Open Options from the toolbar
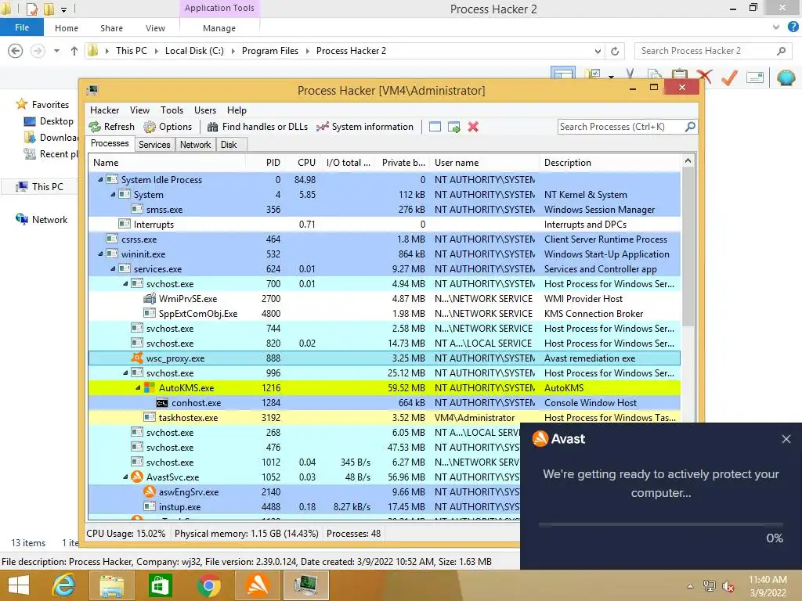802x601 pixels. (x=168, y=127)
